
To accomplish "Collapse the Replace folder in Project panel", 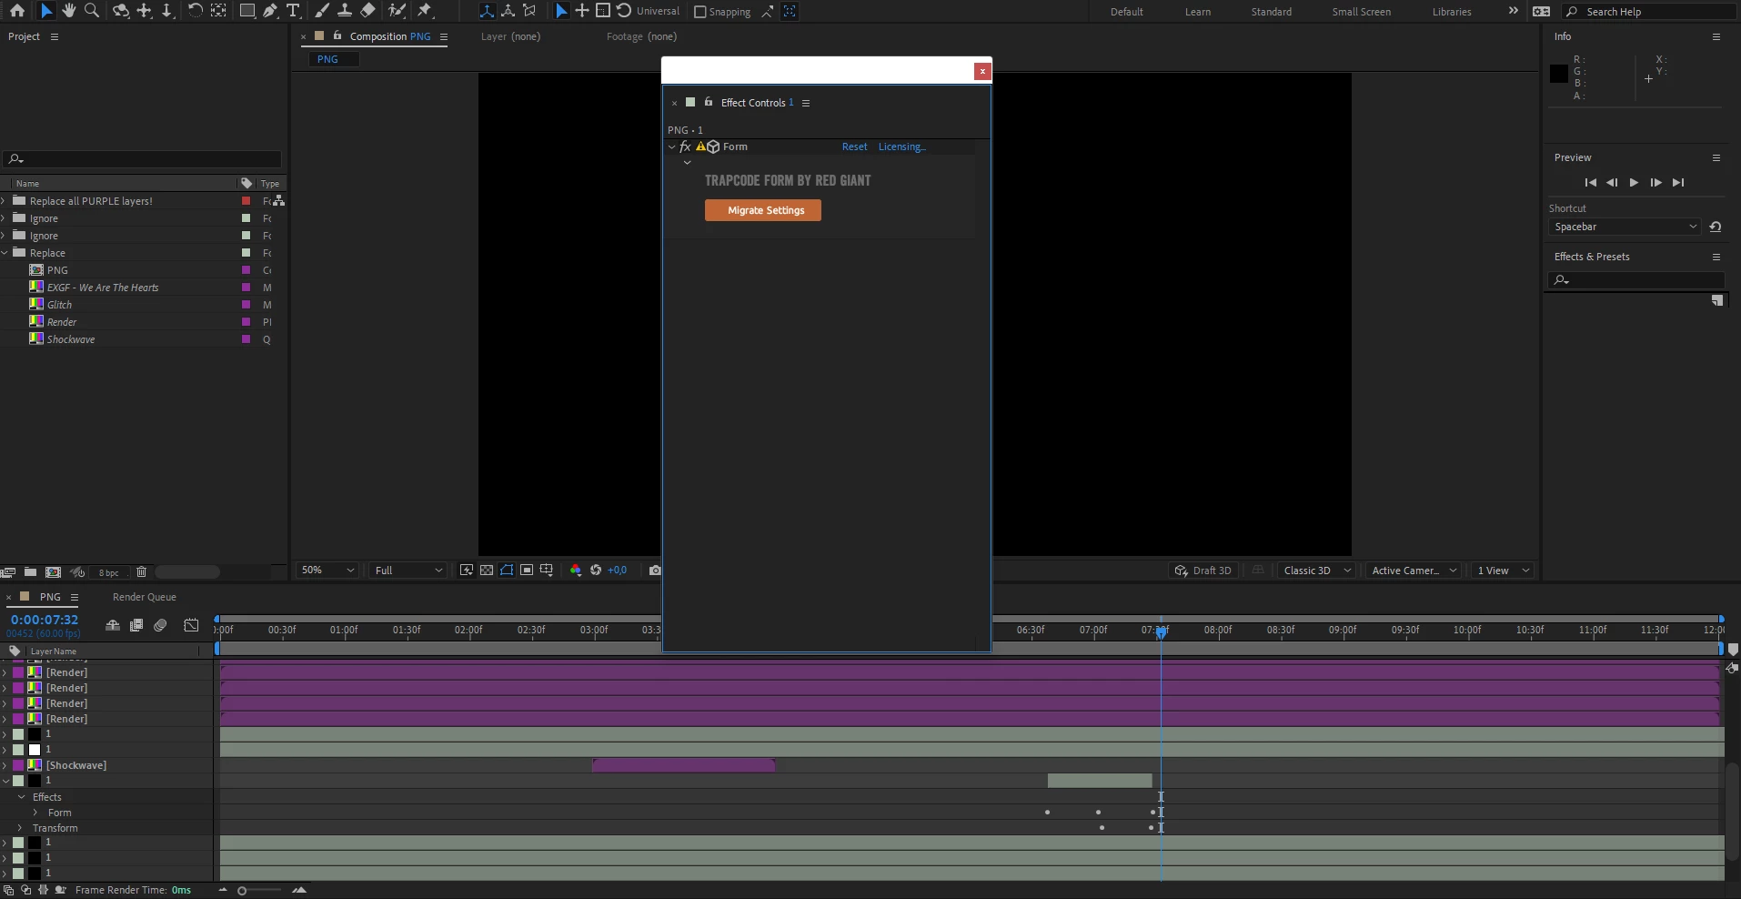I will (x=5, y=253).
